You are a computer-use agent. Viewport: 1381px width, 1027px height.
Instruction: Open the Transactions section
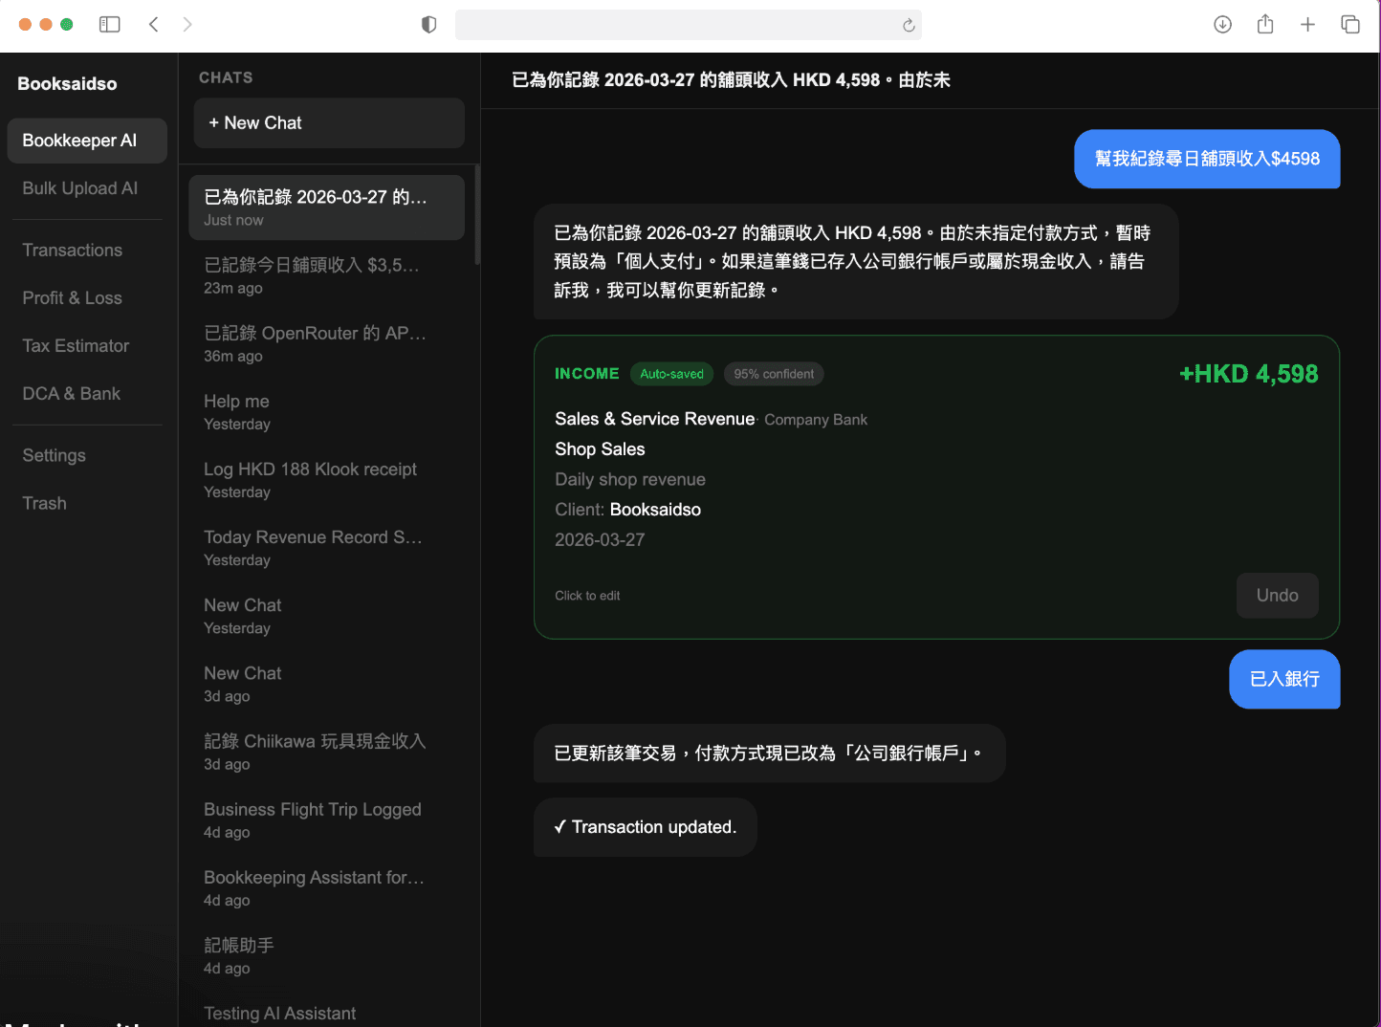(x=72, y=250)
